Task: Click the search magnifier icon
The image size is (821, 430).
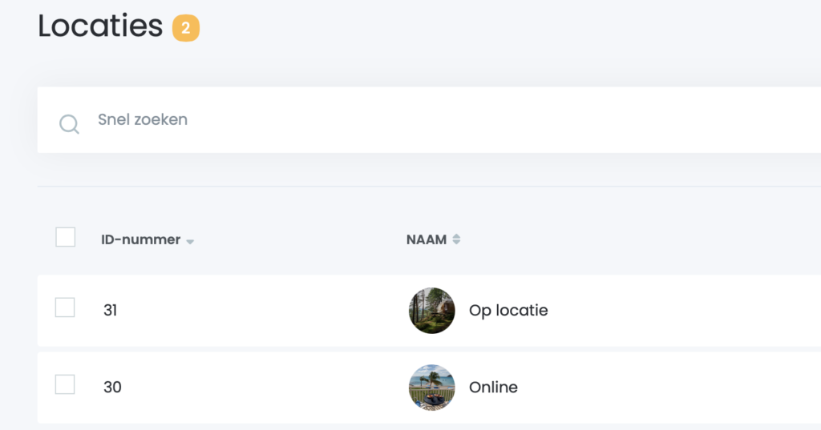Action: [70, 124]
